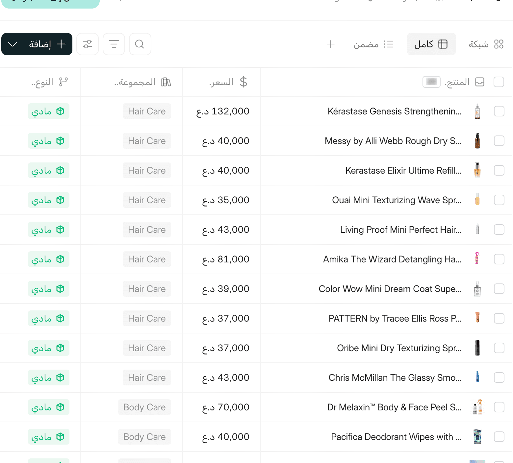Select checkbox for PATTERN by Tracee Ellis row
513x463 pixels.
coord(499,318)
